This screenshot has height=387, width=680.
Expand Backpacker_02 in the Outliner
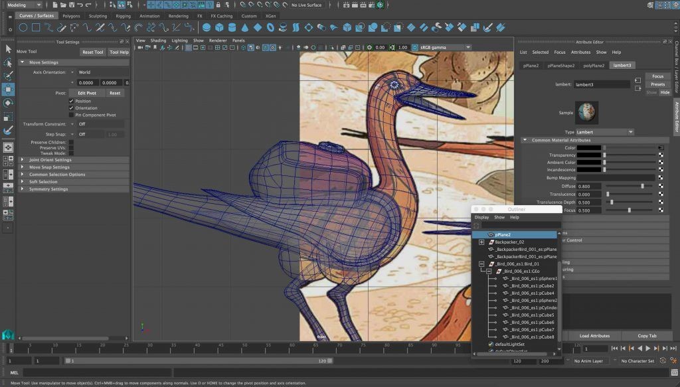click(x=481, y=242)
